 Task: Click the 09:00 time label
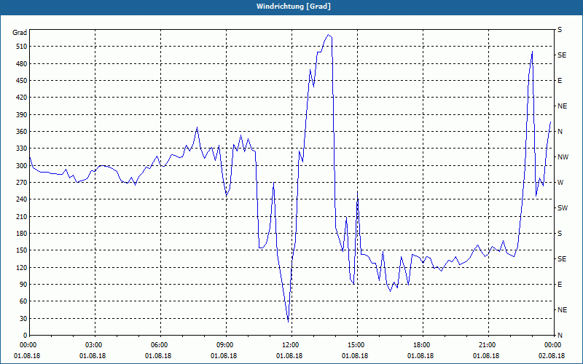coord(226,345)
